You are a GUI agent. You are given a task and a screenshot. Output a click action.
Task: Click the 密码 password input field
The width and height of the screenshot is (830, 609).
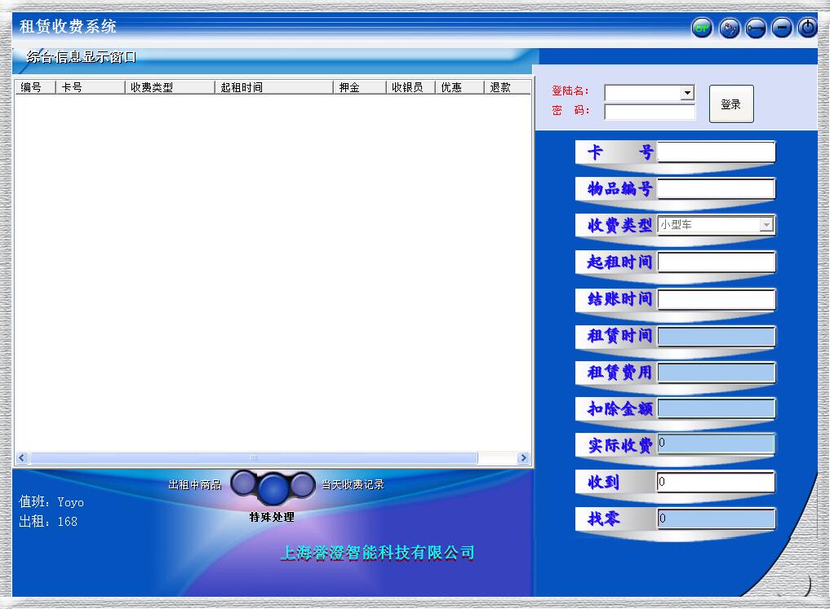649,110
